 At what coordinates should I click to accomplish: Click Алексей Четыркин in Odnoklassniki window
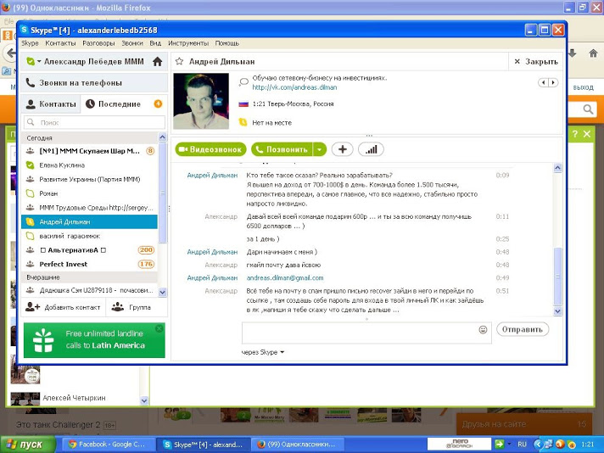(74, 398)
